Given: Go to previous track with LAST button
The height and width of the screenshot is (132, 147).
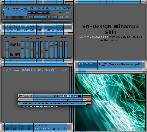Looking at the screenshot, I should [x=7, y=27].
